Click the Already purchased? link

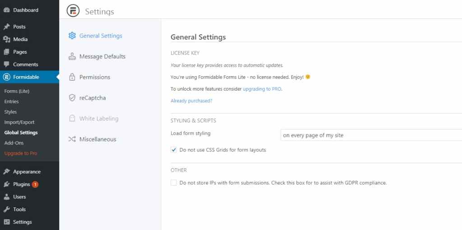[x=191, y=101]
